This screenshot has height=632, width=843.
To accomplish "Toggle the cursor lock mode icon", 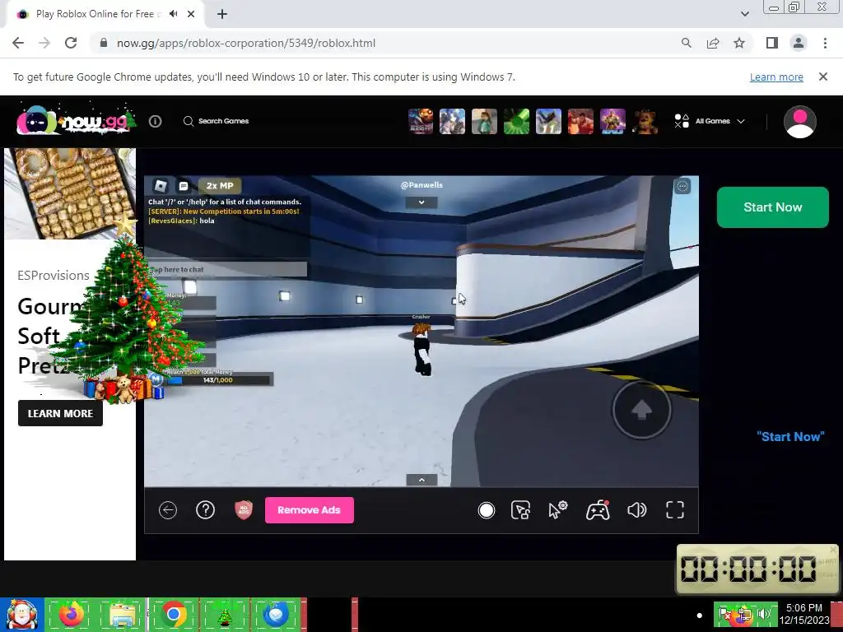I will coord(520,510).
